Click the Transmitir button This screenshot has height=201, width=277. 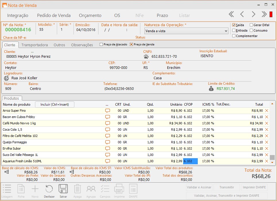coord(227,188)
